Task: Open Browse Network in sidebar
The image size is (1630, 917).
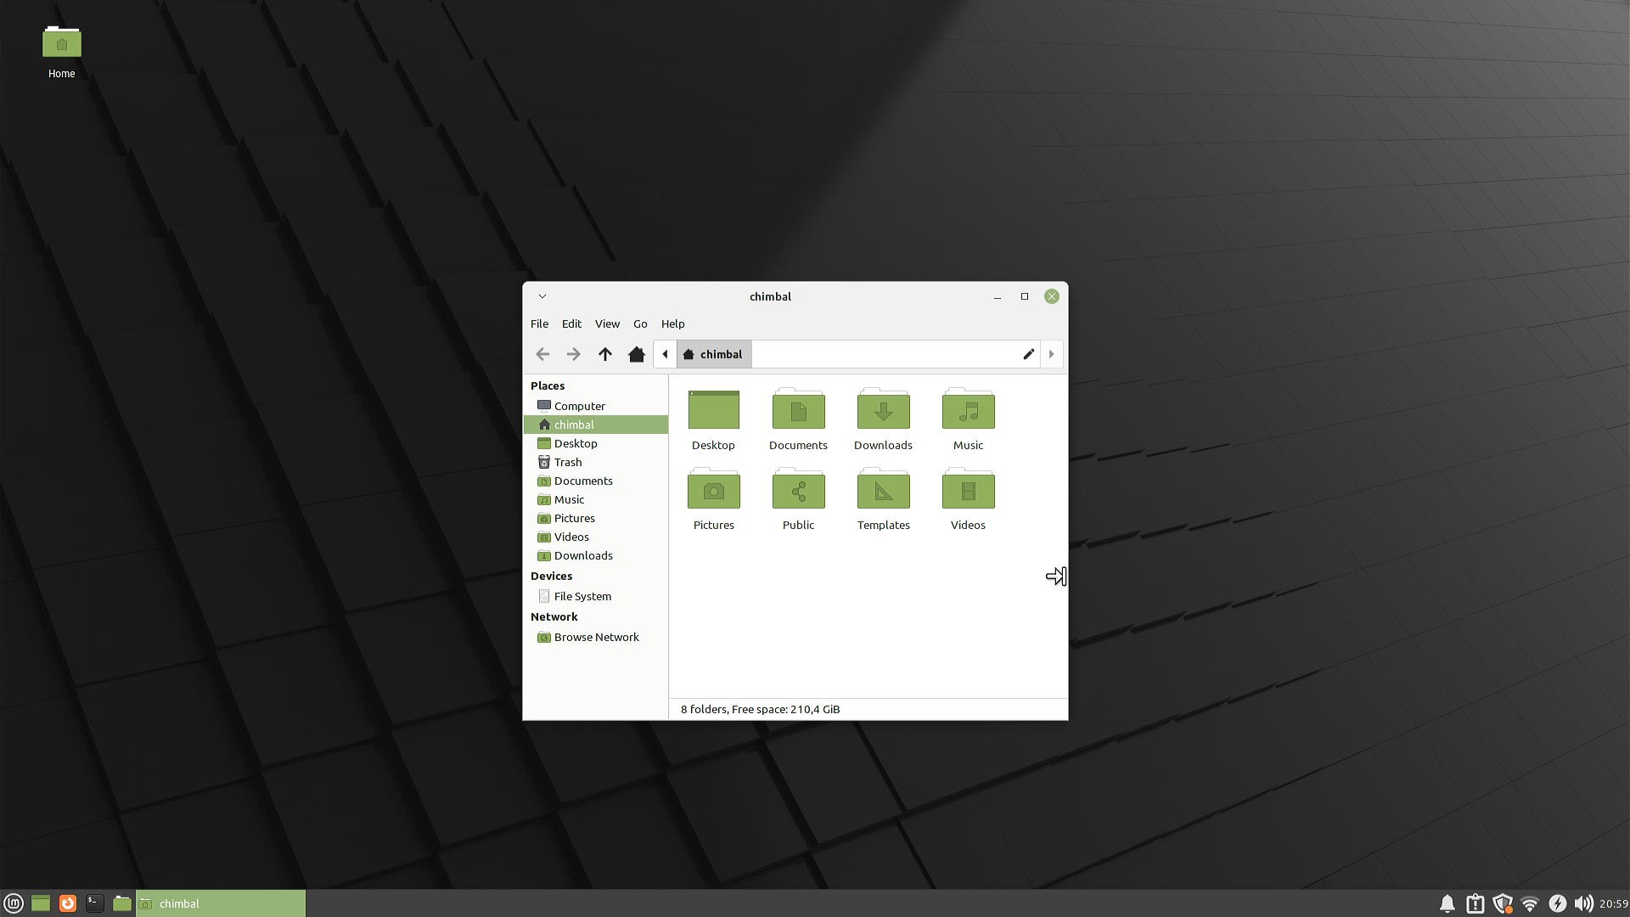Action: [x=596, y=637]
